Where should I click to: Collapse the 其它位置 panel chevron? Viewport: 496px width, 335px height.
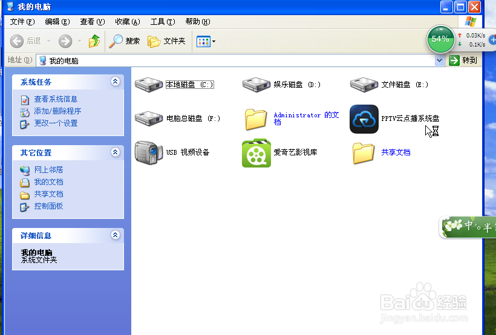point(115,152)
